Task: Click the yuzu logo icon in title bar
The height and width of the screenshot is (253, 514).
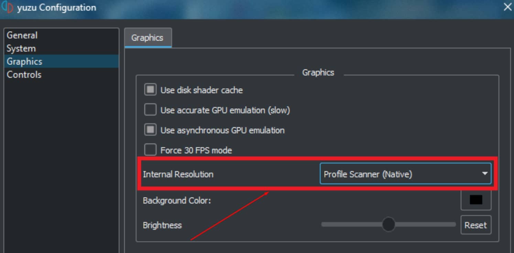Action: click(x=7, y=7)
